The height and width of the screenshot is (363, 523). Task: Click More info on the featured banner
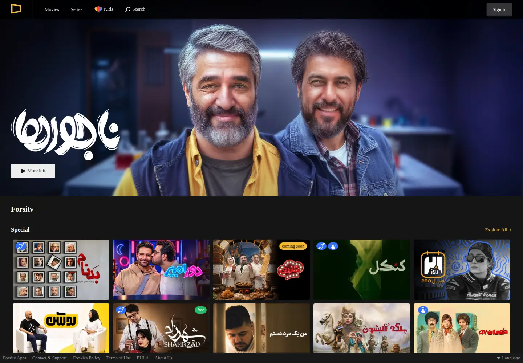(x=33, y=171)
